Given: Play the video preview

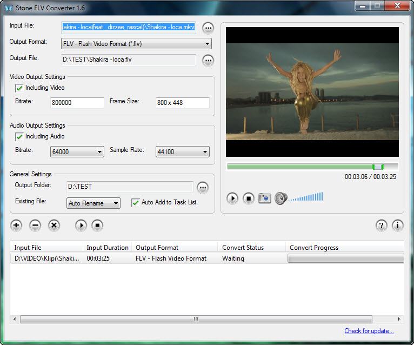Looking at the screenshot, I should pyautogui.click(x=232, y=198).
